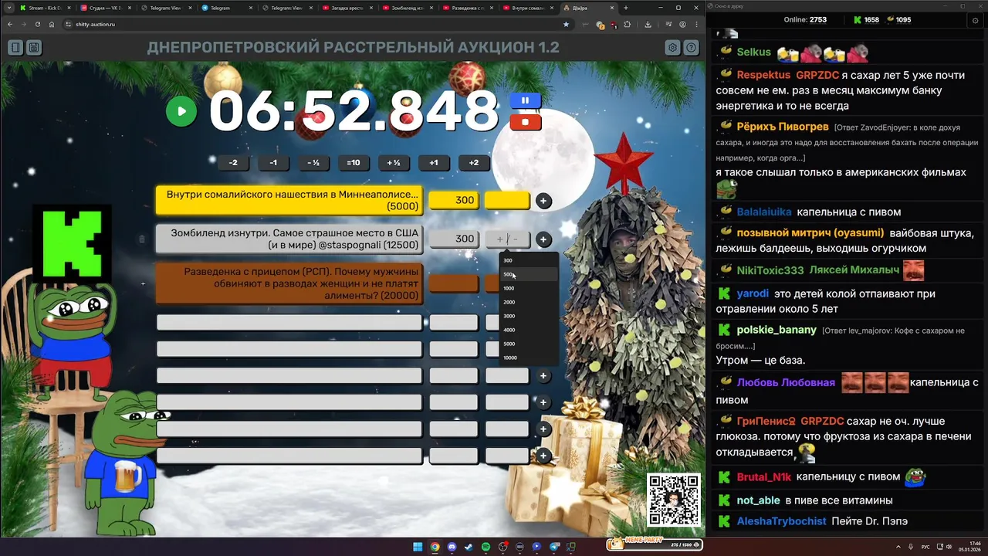This screenshot has height=556, width=988.
Task: Choose 5000 from the bid amount dropdown
Action: pyautogui.click(x=529, y=344)
